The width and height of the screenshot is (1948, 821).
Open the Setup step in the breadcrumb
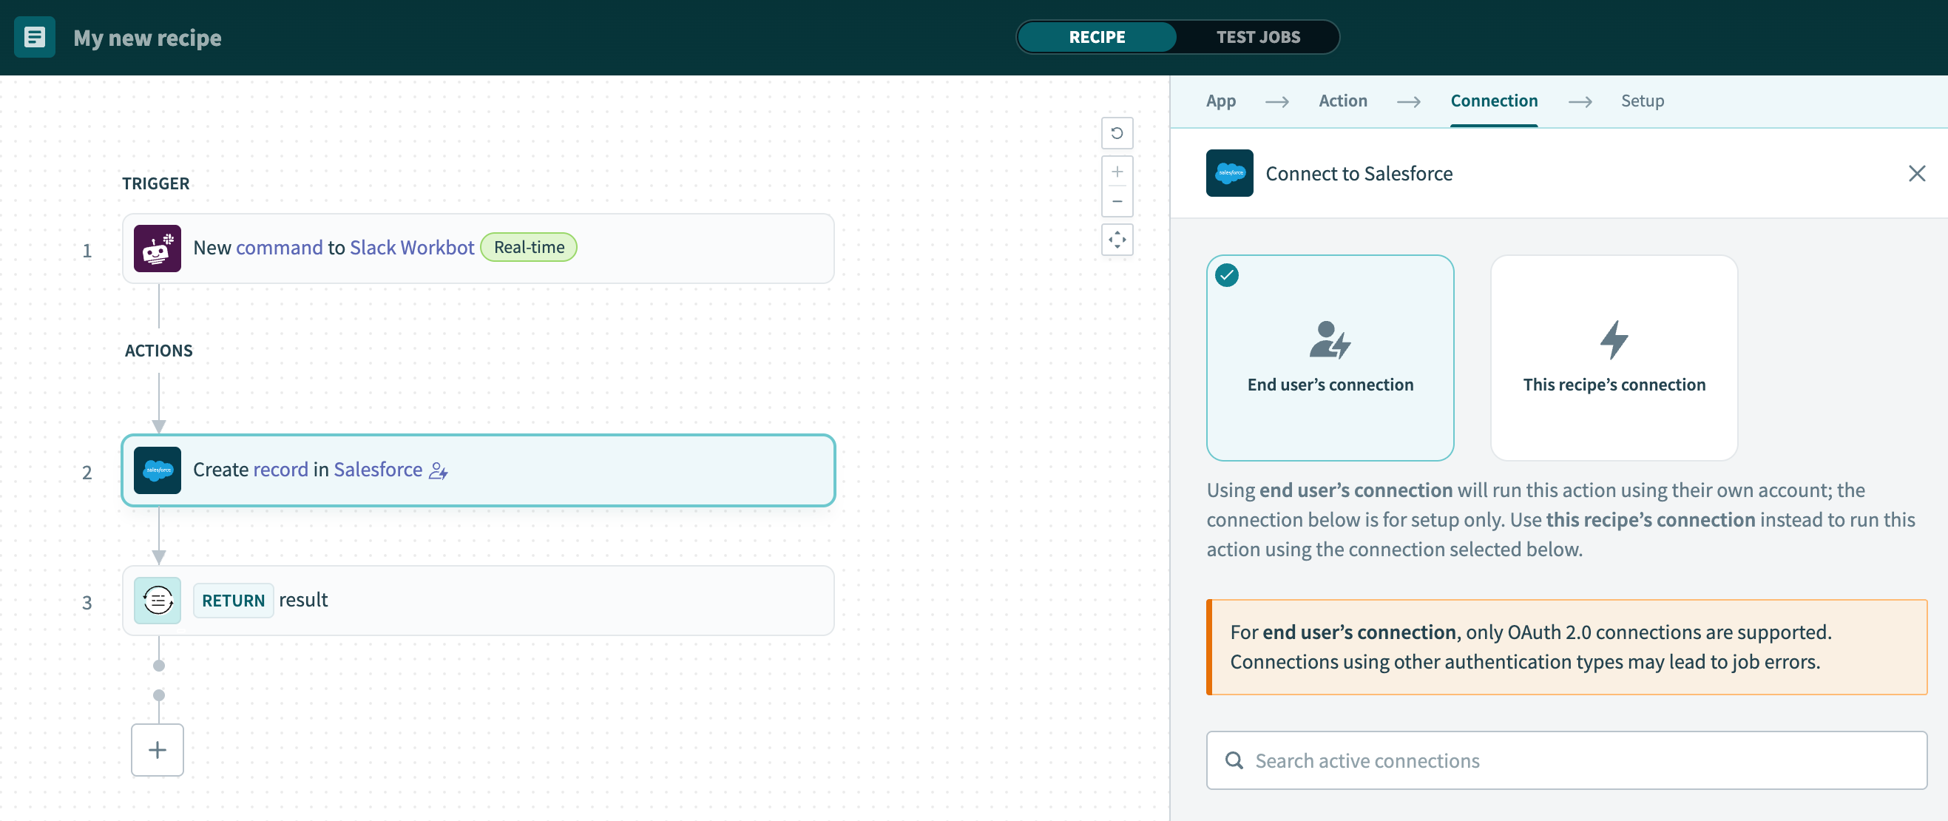click(x=1642, y=101)
